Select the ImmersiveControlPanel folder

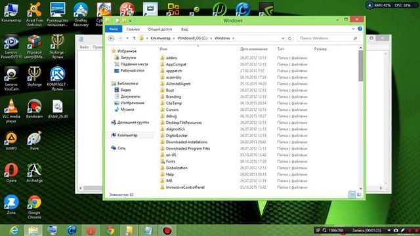185,187
